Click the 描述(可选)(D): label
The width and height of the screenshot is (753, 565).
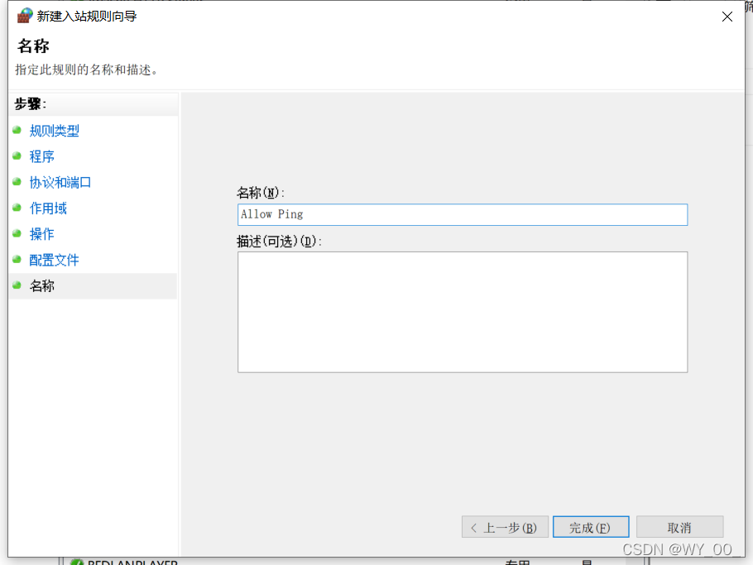click(279, 241)
